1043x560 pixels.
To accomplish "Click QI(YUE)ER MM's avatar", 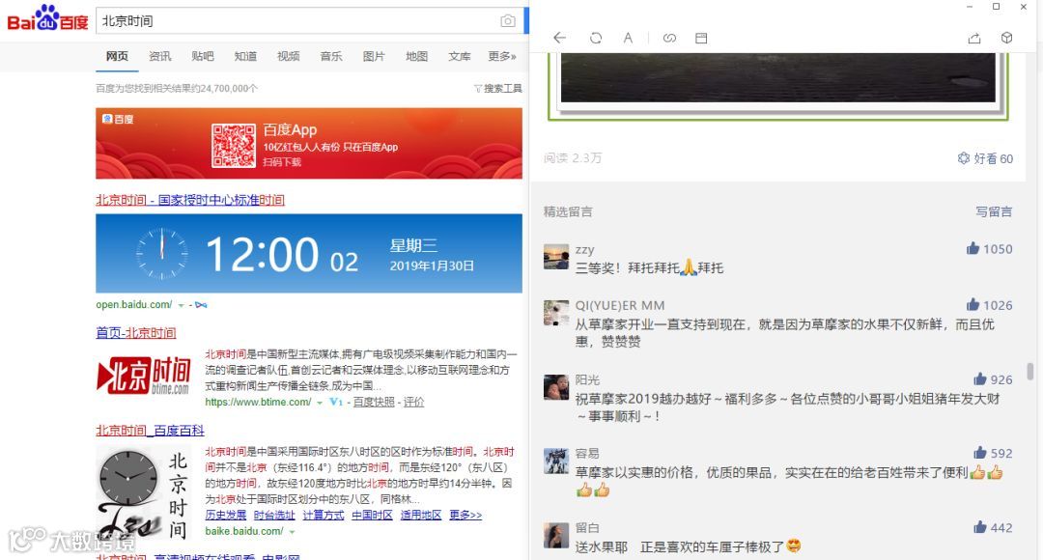I will 556,313.
